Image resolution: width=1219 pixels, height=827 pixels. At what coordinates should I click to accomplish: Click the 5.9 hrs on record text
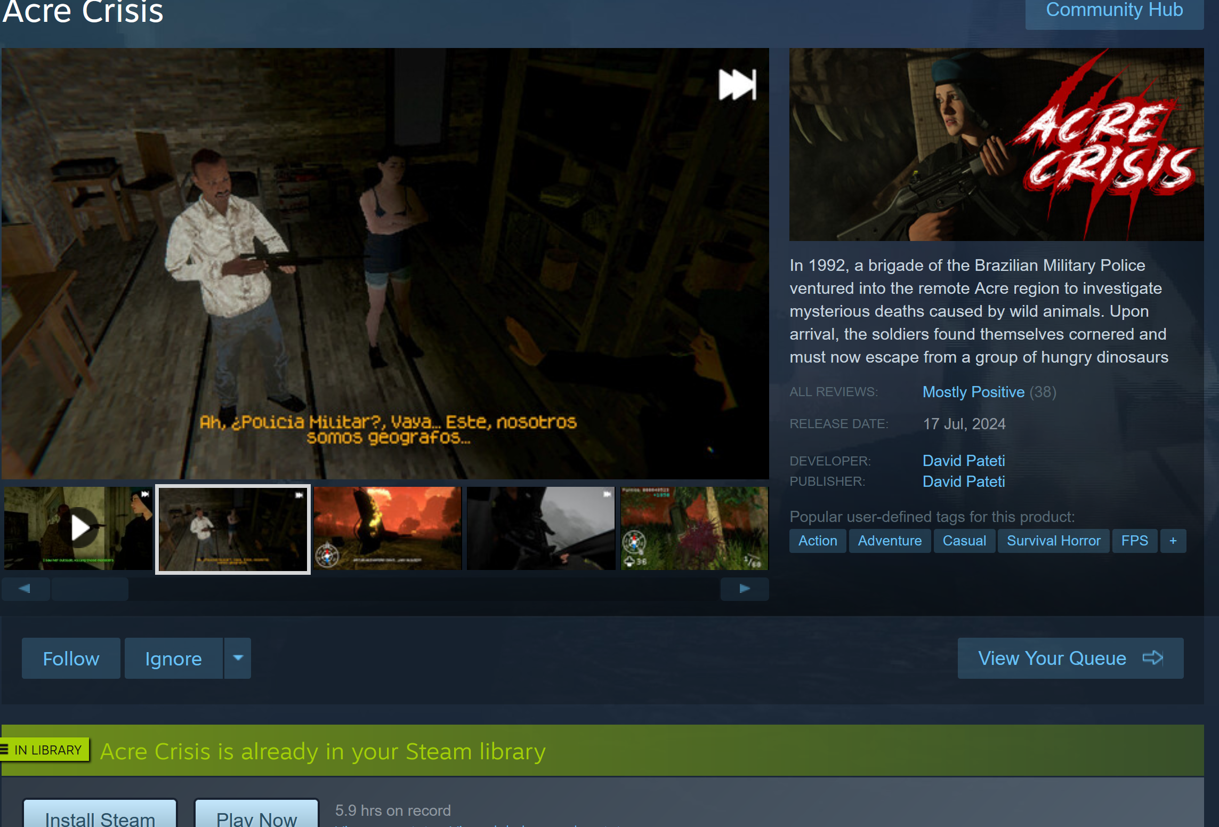tap(393, 810)
